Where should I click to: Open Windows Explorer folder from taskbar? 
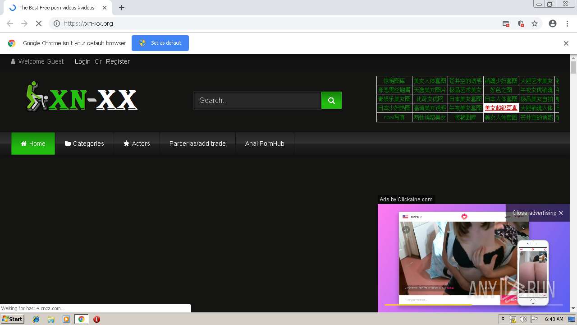51,319
